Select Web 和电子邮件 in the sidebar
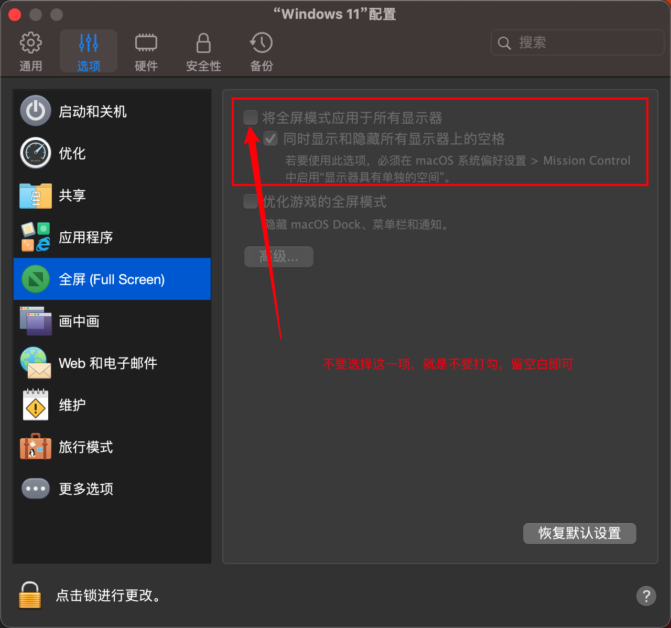 click(112, 363)
